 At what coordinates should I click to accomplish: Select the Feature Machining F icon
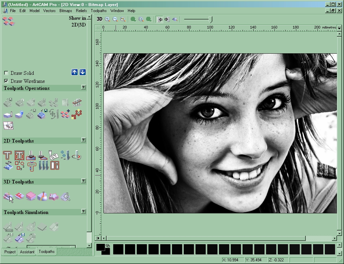tap(19, 196)
